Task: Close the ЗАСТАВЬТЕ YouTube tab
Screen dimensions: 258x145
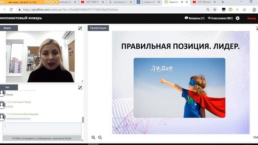Action: [103, 2]
